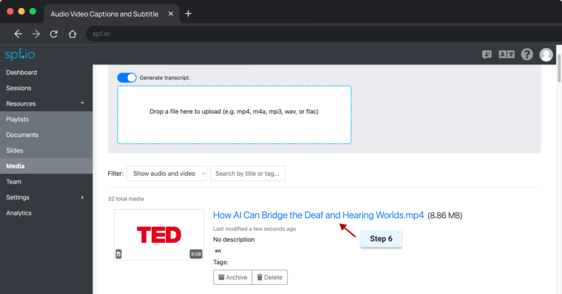Open the language translation icon
The image size is (562, 294).
point(506,54)
